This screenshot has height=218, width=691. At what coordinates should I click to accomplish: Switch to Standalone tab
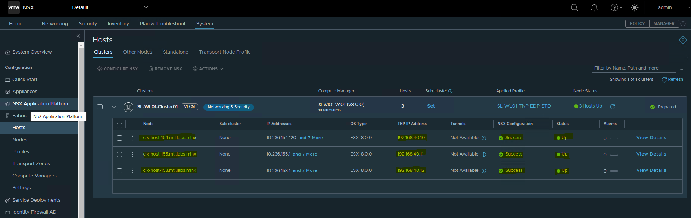pyautogui.click(x=175, y=52)
